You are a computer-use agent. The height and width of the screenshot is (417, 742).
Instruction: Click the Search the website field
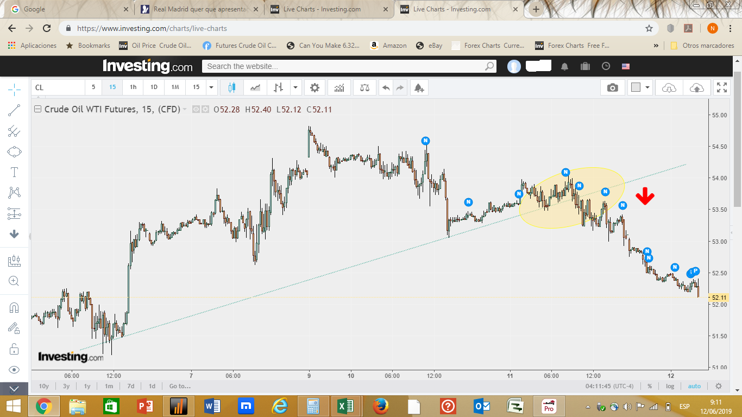(349, 66)
